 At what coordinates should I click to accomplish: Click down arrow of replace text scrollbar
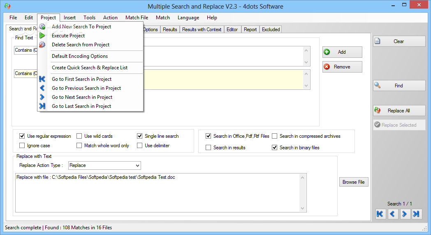[302, 208]
